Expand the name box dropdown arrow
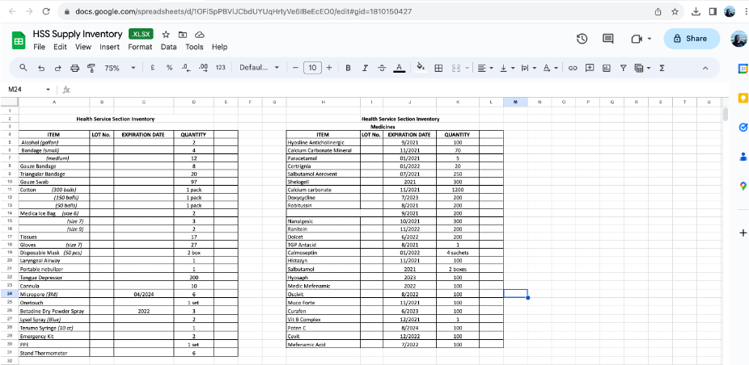 tap(48, 90)
